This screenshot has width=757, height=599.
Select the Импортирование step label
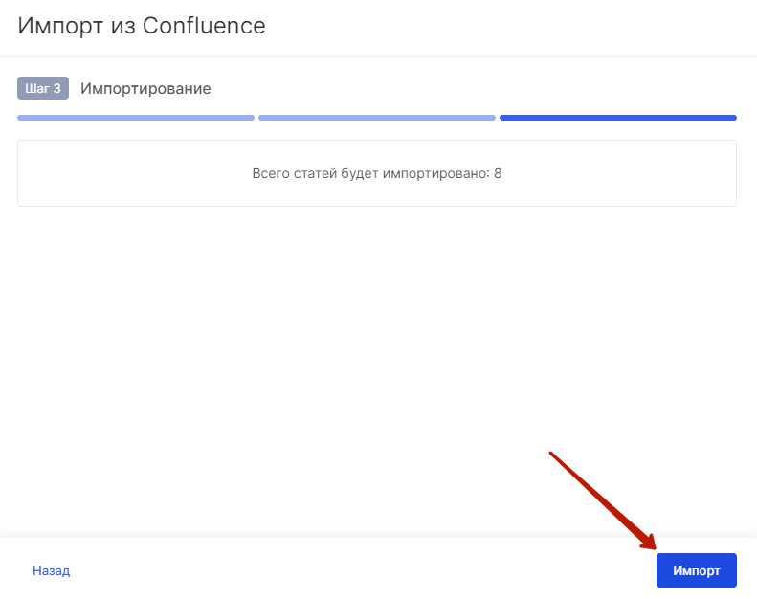[x=145, y=89]
